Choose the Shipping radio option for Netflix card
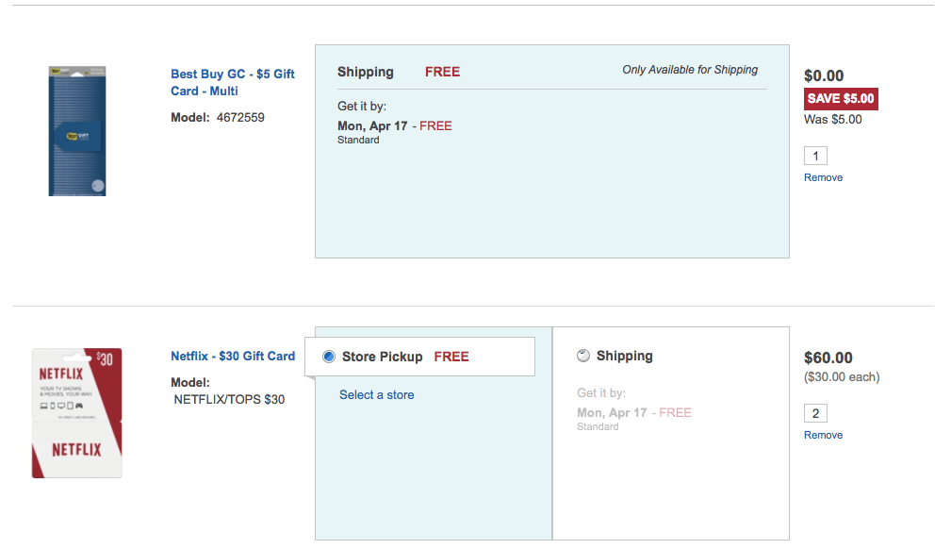This screenshot has height=549, width=951. [583, 356]
